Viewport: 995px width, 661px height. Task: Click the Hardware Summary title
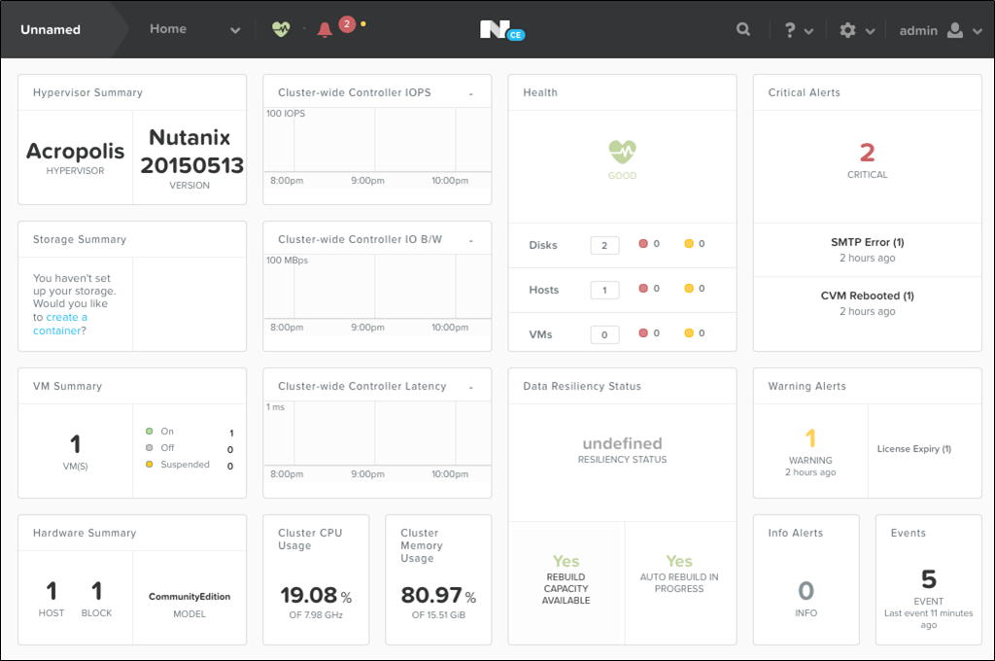tap(85, 533)
